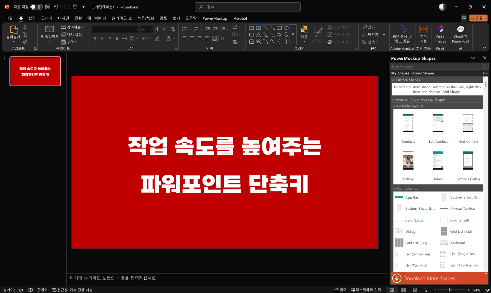491x293 pixels.
Task: Open the PowerMockup ribbon tab
Action: pyautogui.click(x=215, y=18)
